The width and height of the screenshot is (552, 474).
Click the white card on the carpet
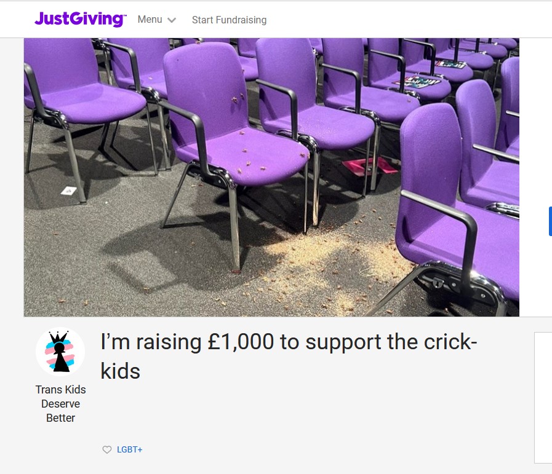69,191
